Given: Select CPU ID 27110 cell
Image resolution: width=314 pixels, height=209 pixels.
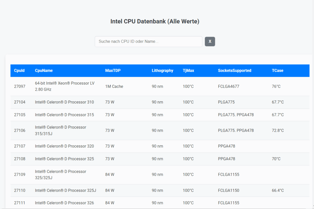Looking at the screenshot, I should point(20,190).
